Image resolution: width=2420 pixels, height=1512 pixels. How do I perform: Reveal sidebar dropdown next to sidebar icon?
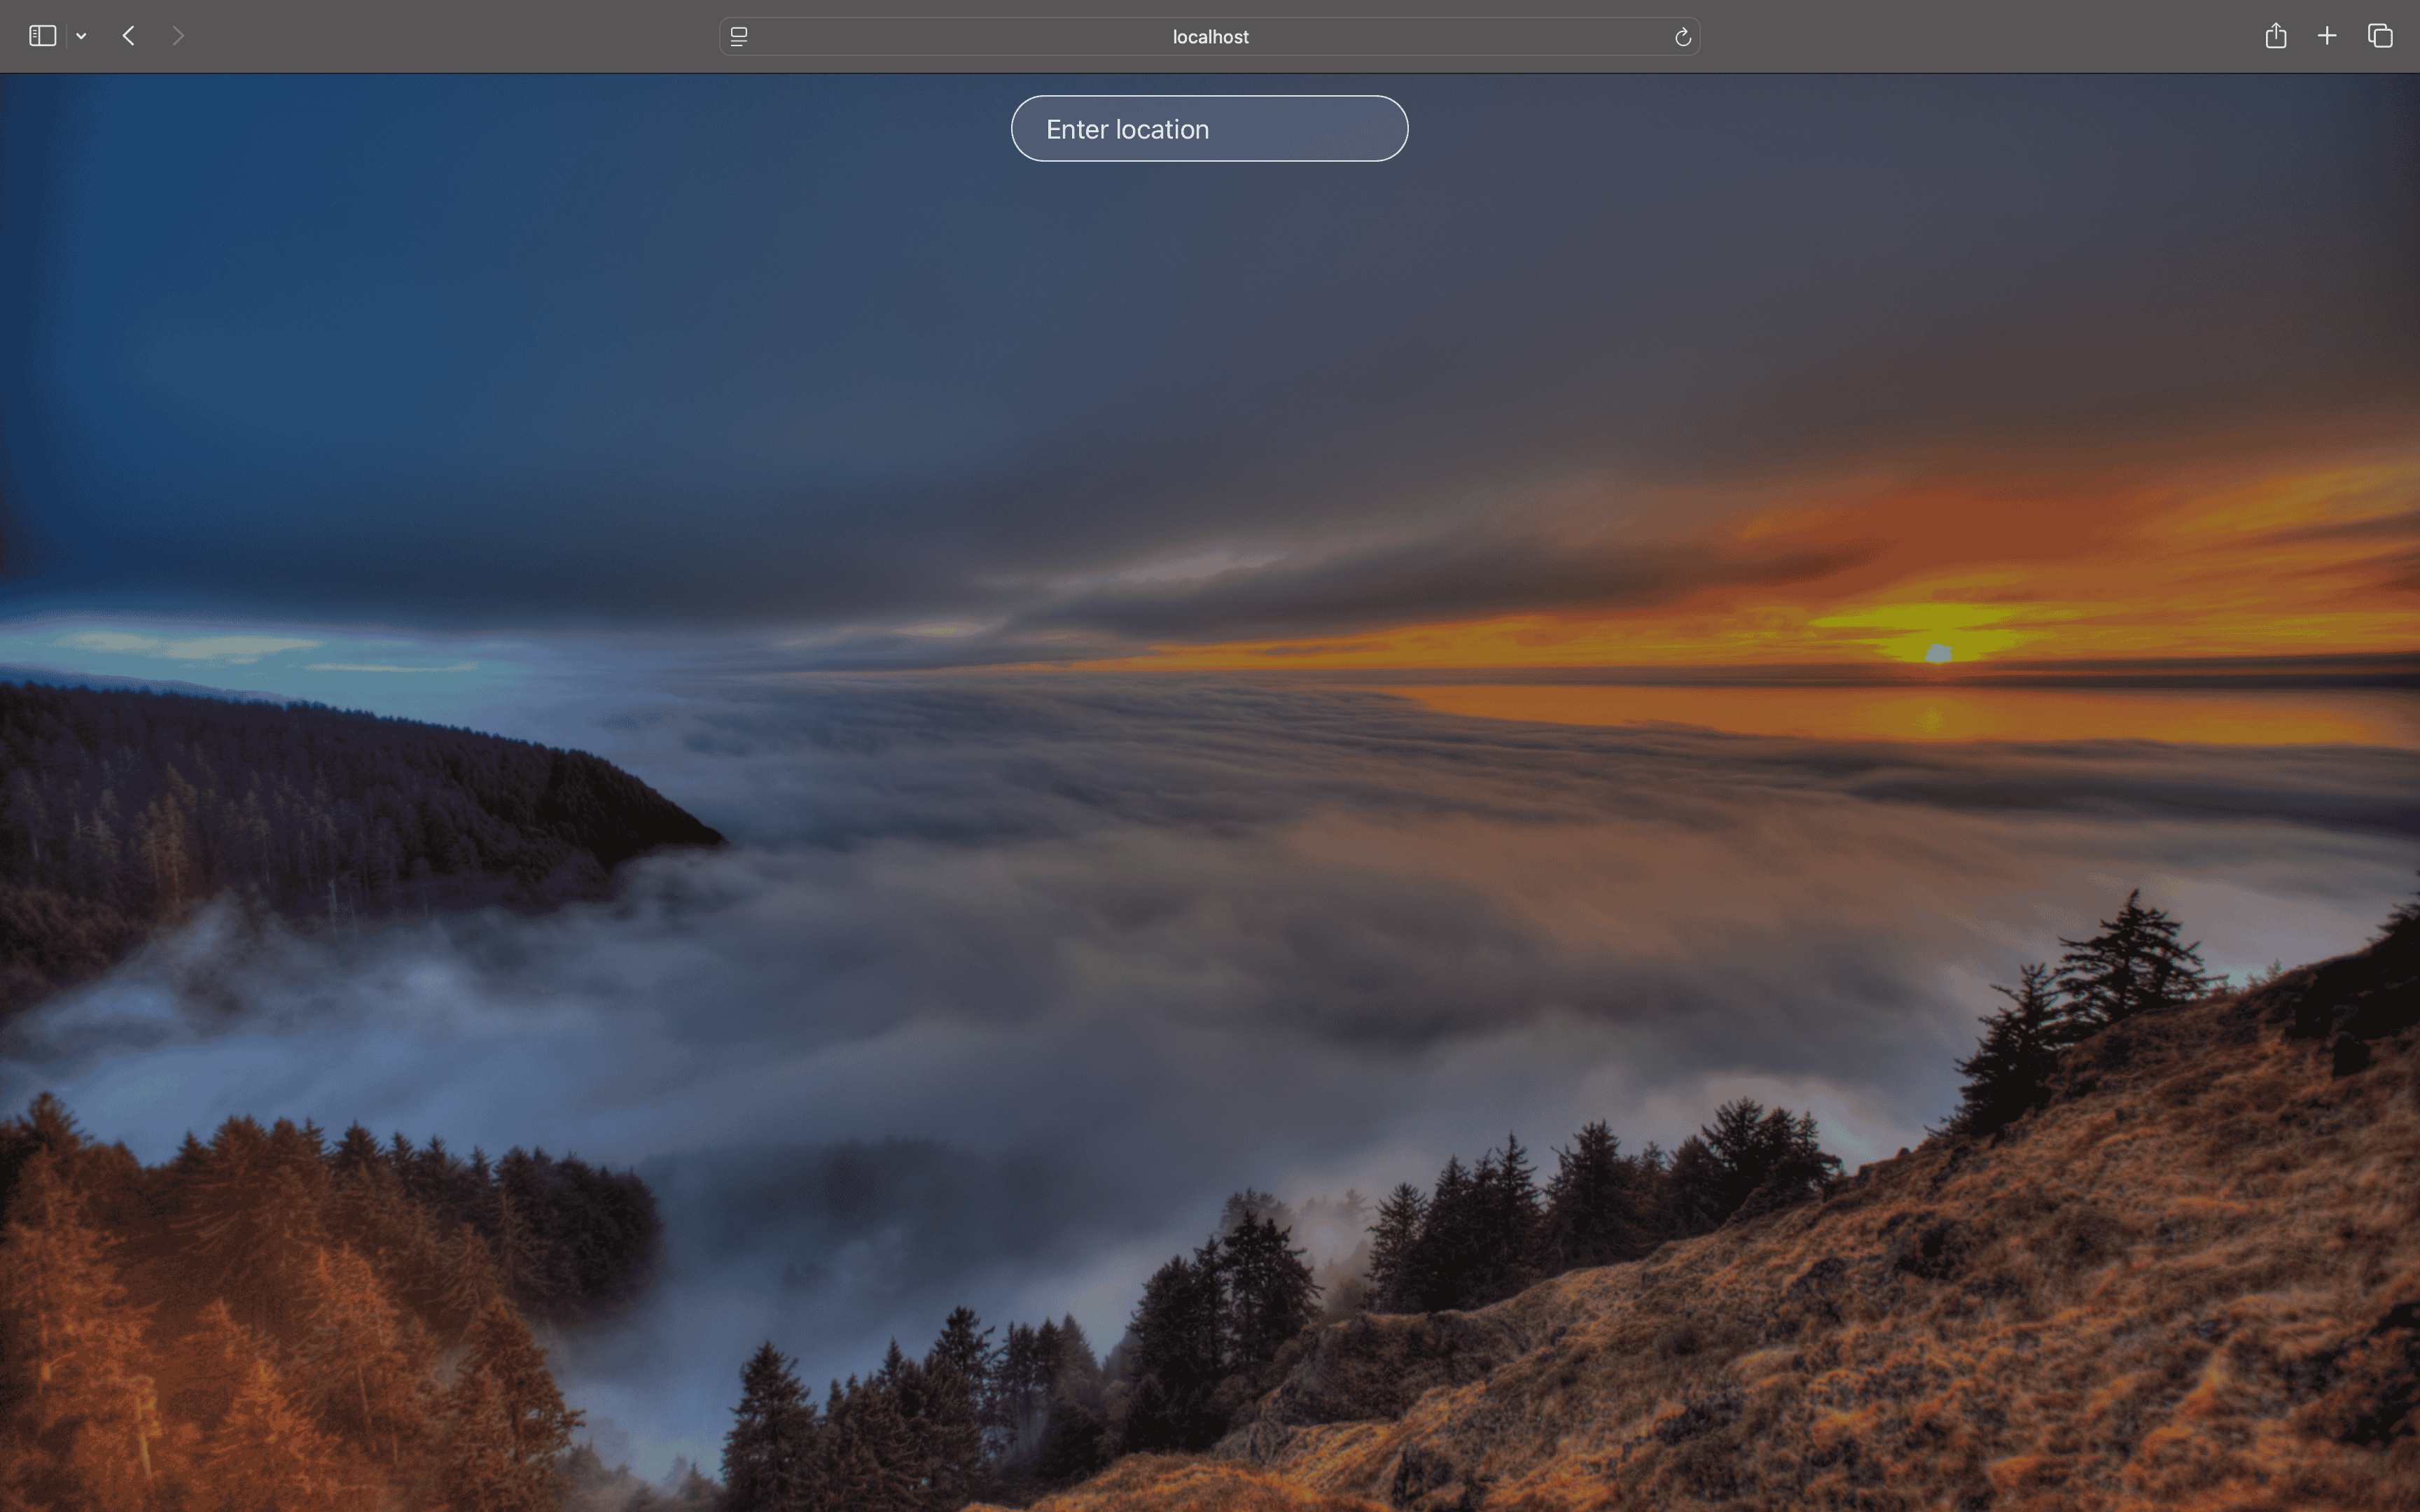(80, 35)
